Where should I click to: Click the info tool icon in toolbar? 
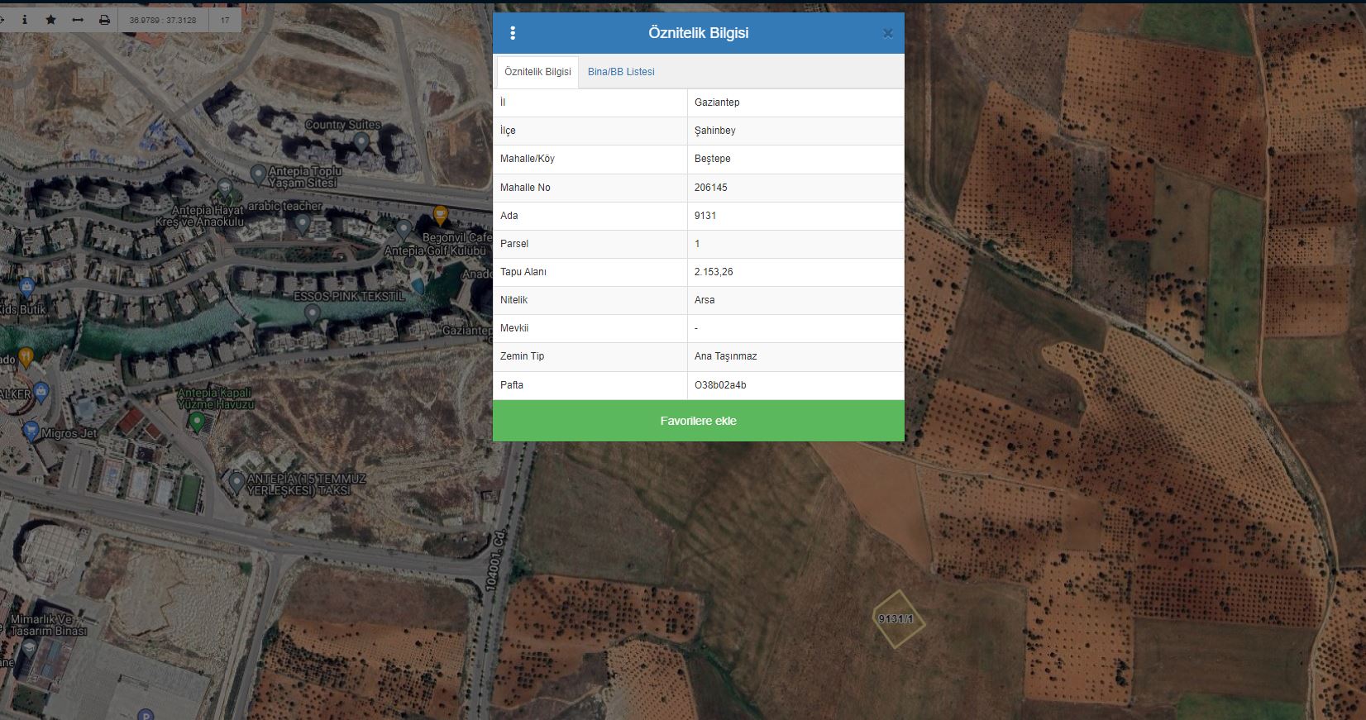pyautogui.click(x=24, y=20)
